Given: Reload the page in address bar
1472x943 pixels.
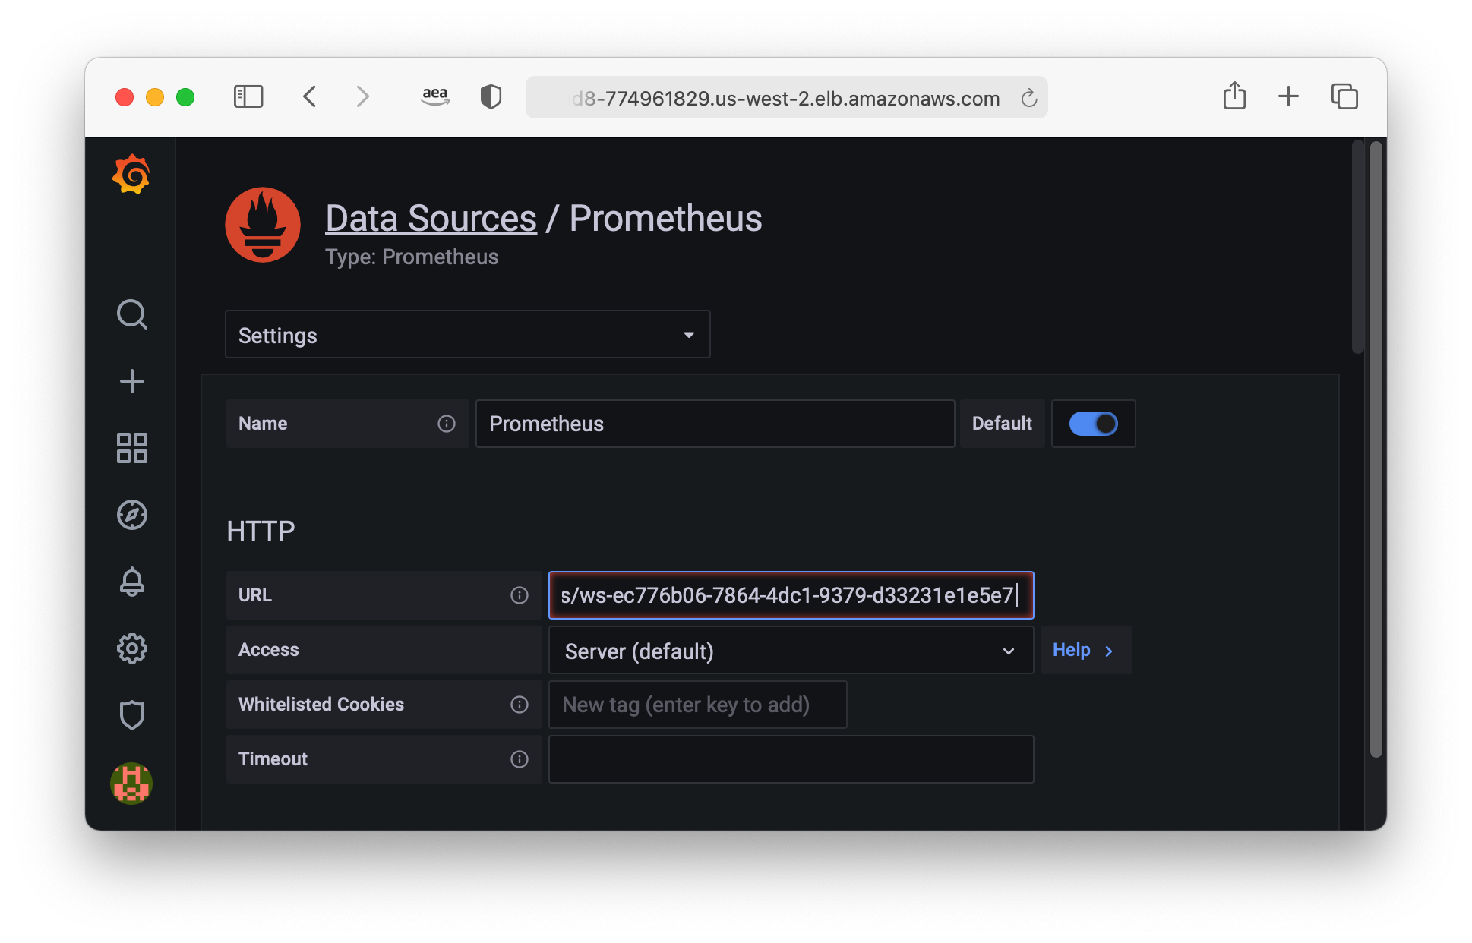Looking at the screenshot, I should 1029,98.
